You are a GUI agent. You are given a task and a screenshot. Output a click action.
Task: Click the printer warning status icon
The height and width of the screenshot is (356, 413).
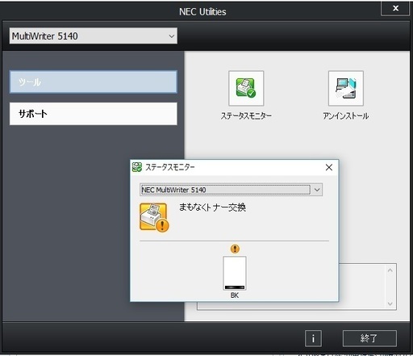tap(154, 217)
